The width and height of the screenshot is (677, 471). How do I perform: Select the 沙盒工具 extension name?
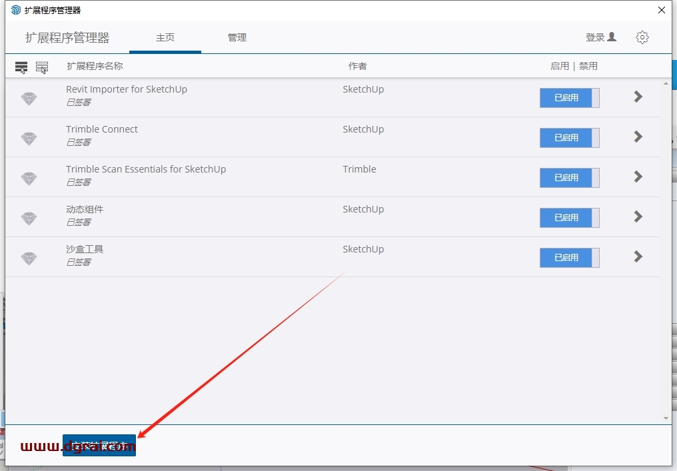85,249
